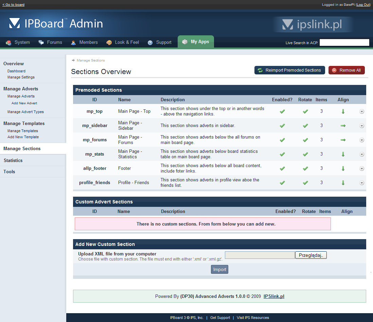This screenshot has width=373, height=322.
Task: Click the right-arrow align icon for mp_sidebar
Action: 343,126
